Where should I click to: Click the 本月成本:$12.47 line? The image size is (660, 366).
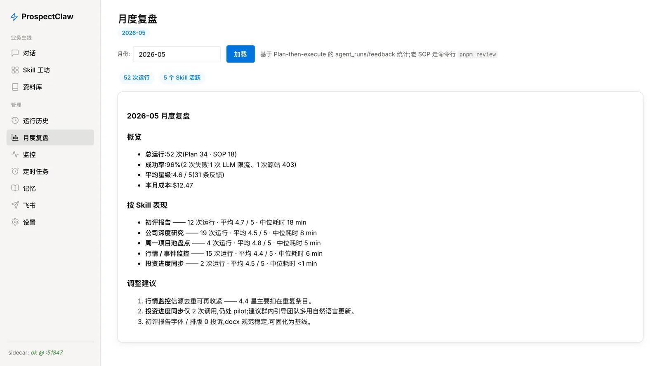(169, 185)
